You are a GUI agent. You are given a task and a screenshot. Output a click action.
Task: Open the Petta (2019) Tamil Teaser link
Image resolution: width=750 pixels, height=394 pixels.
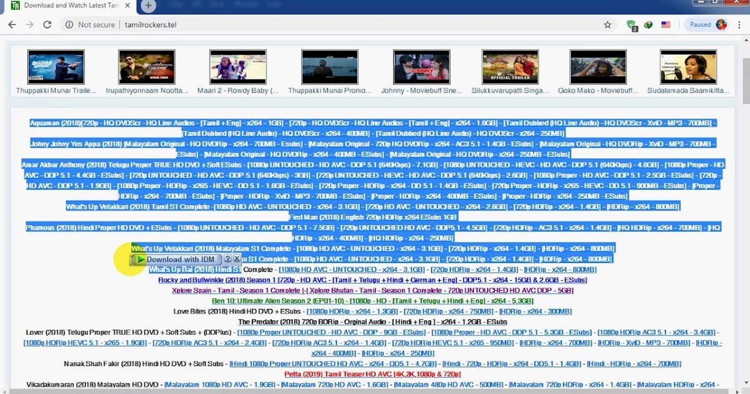pos(372,374)
